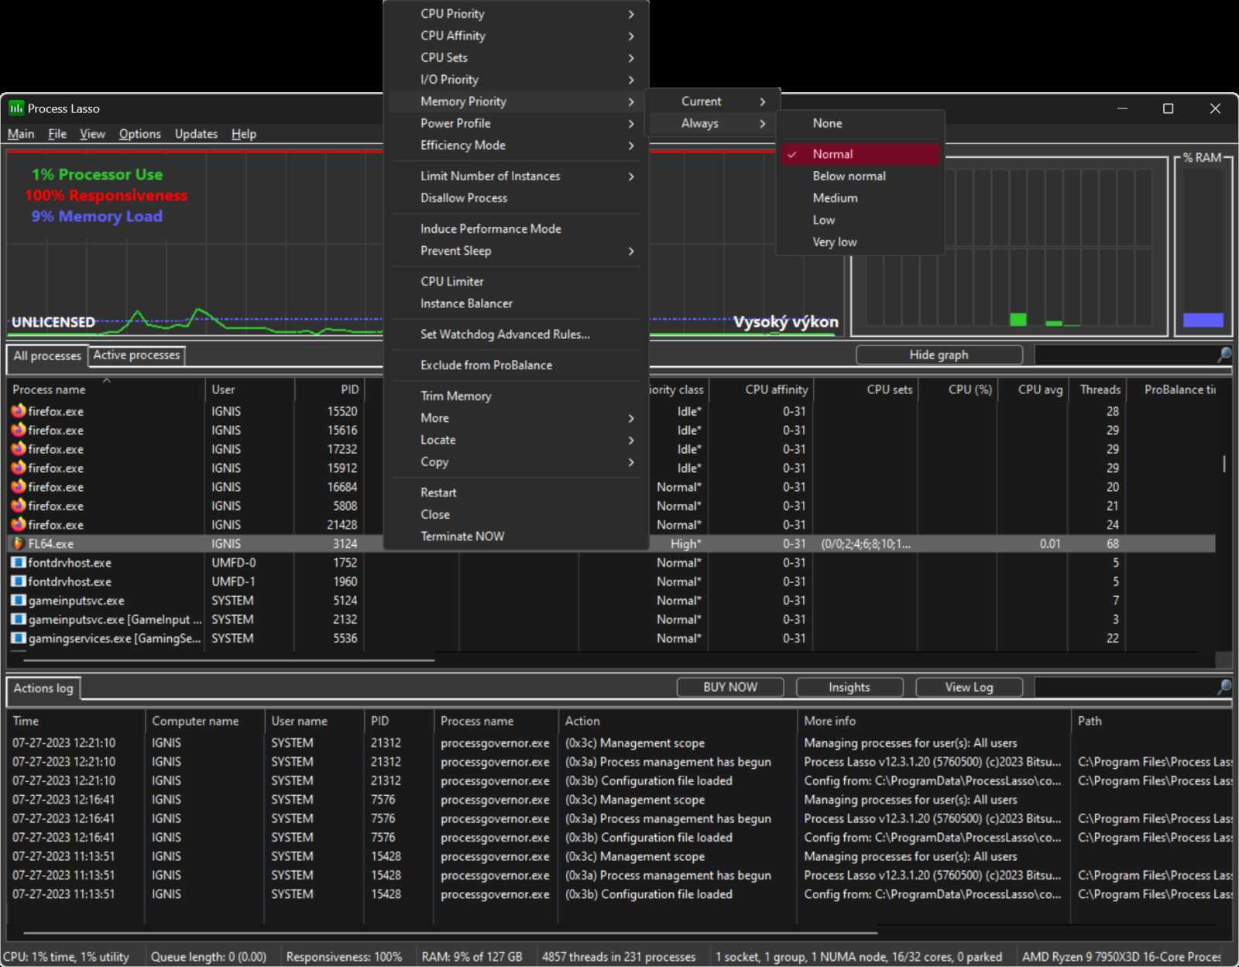
Task: Click the BUY NOW button
Action: (730, 687)
